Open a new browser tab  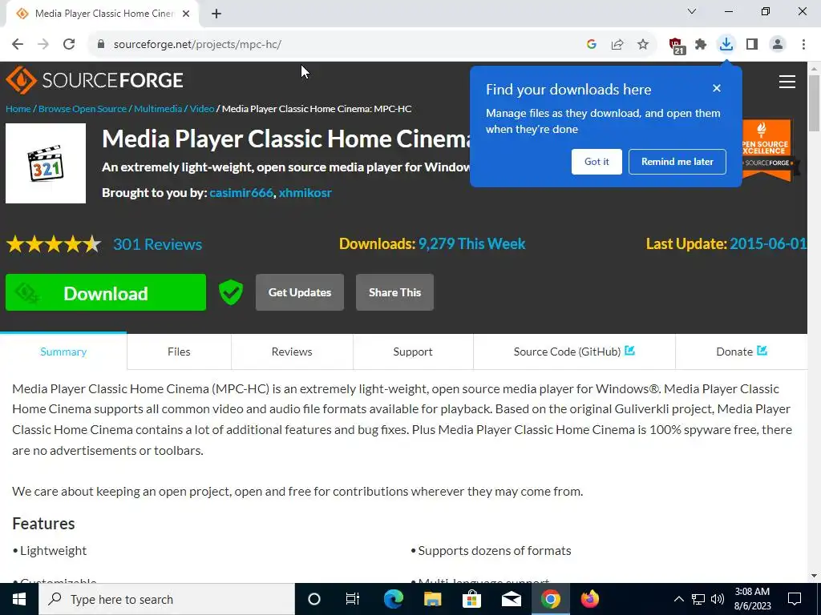click(216, 14)
